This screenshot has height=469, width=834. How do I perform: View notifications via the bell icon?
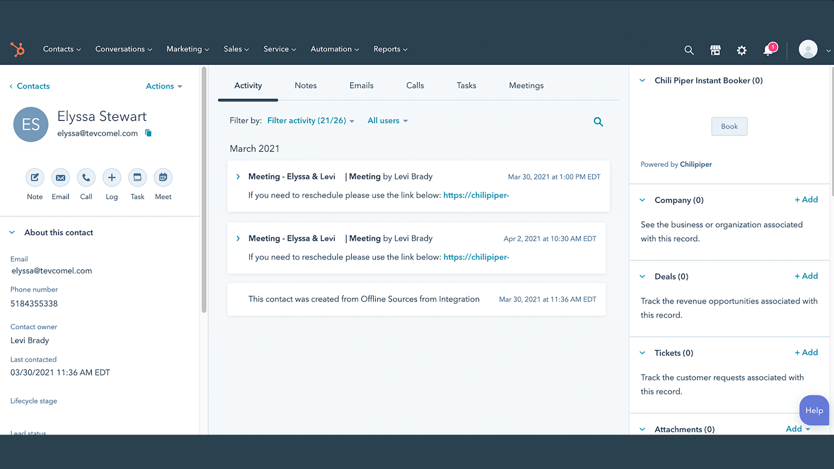(x=768, y=50)
